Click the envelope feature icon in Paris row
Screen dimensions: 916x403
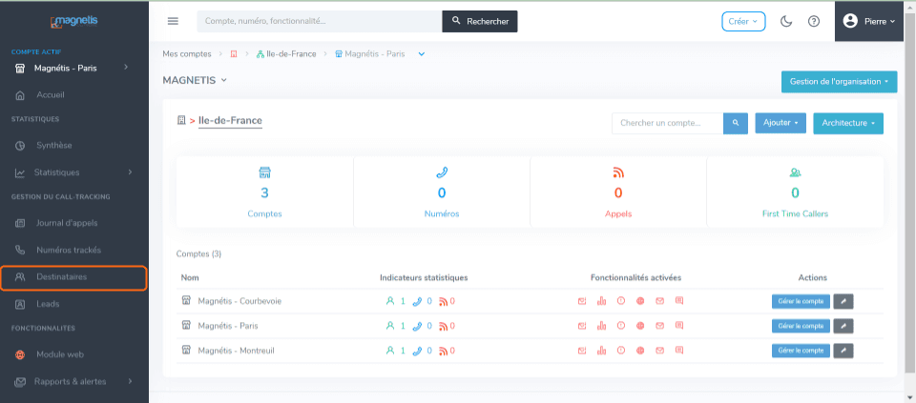pyautogui.click(x=659, y=326)
